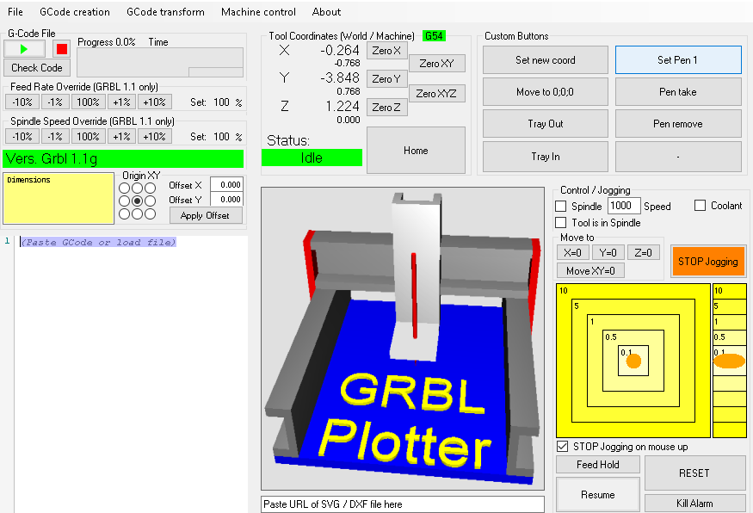Screen dimensions: 753x513
Task: Click the Apply Offset button
Action: point(206,215)
